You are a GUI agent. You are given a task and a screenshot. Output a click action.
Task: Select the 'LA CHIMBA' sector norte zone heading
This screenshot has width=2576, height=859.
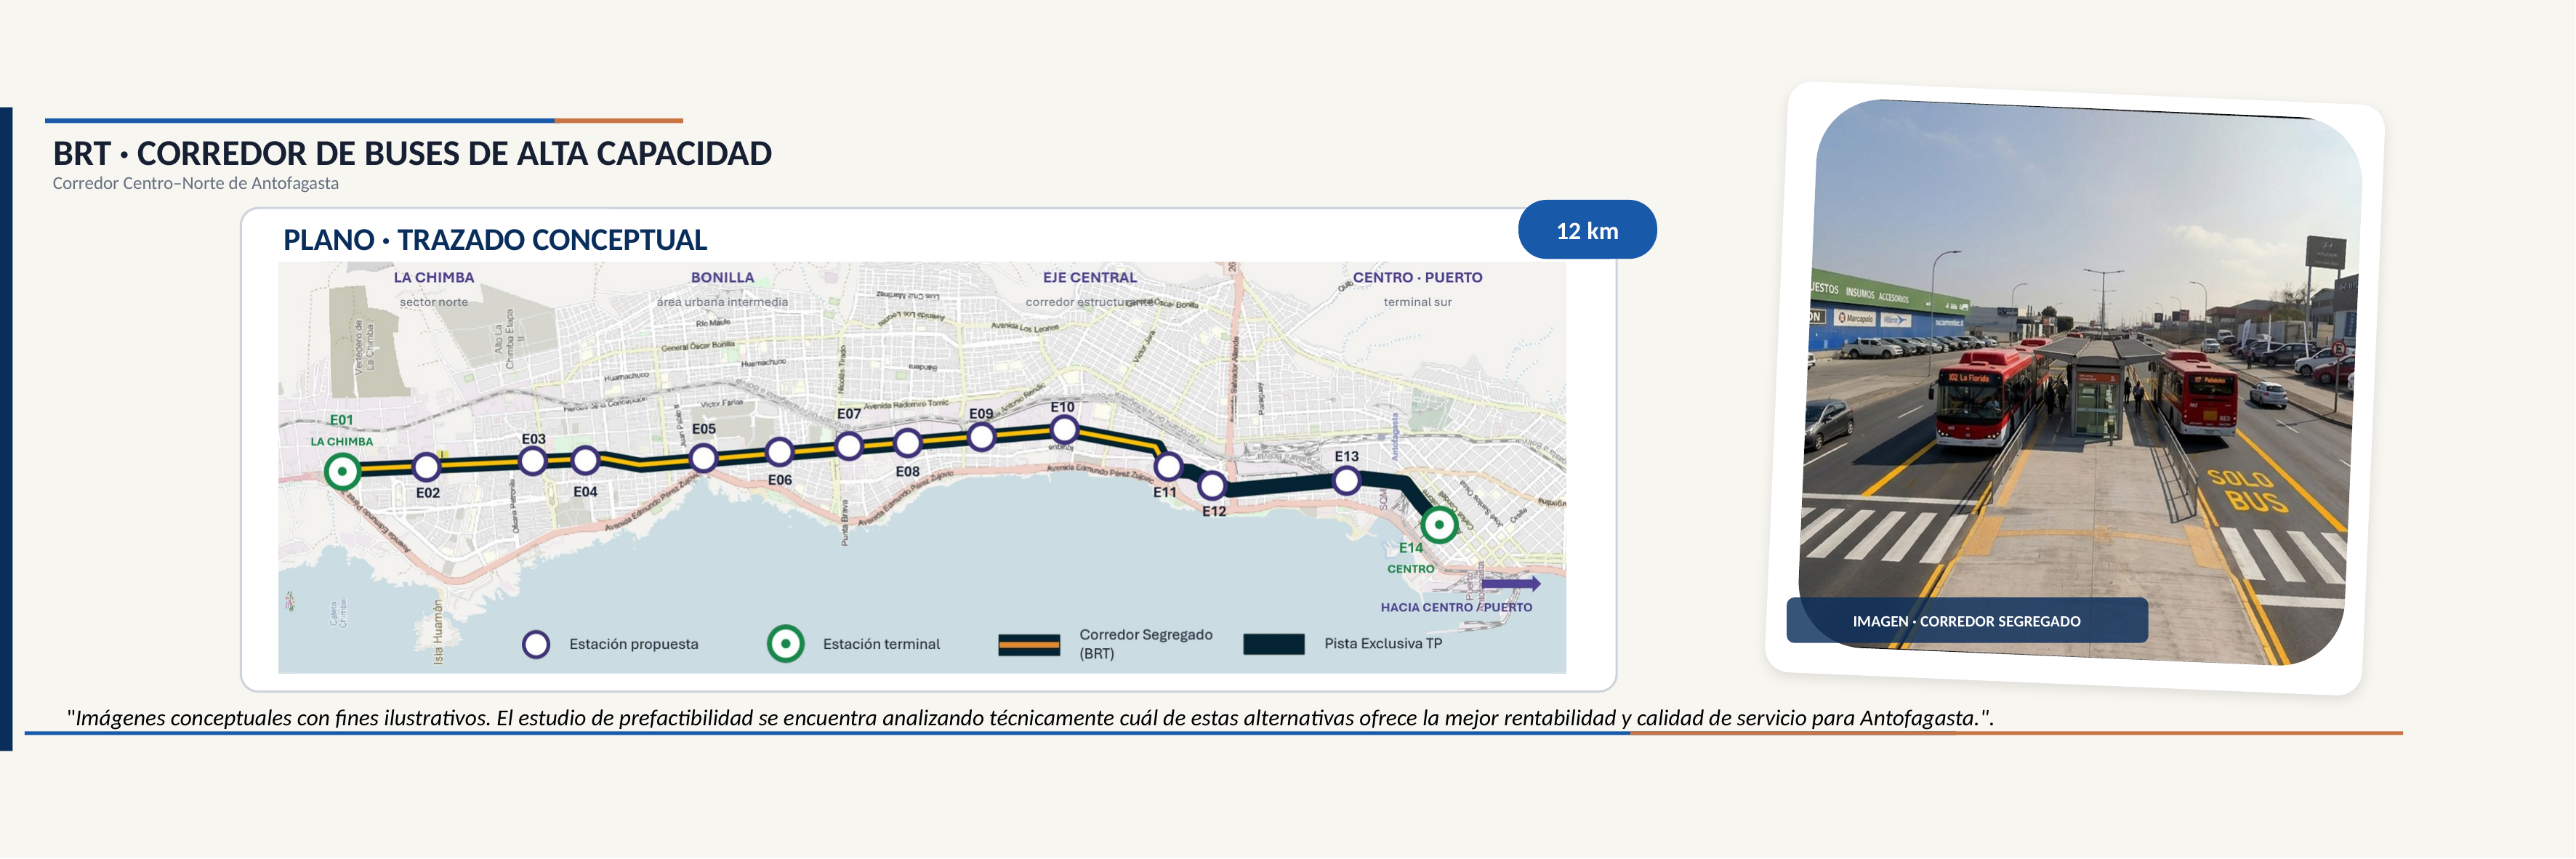434,278
